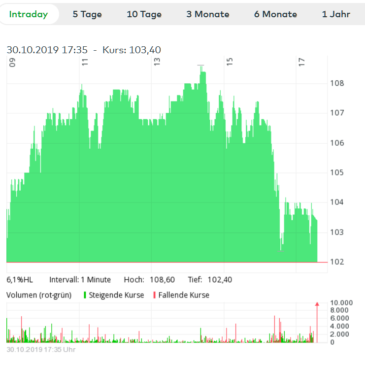Click the daily high marker at chart peak
365x365 pixels.
coord(200,65)
